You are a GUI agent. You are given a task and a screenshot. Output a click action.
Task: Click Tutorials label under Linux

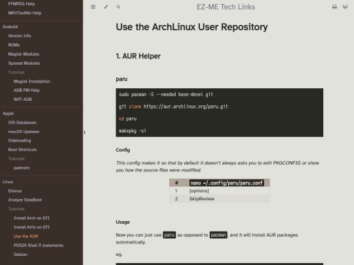[16, 209]
